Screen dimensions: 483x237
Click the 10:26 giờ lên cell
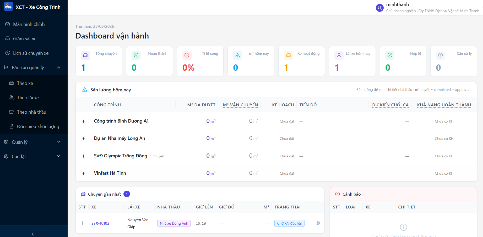coord(201,224)
